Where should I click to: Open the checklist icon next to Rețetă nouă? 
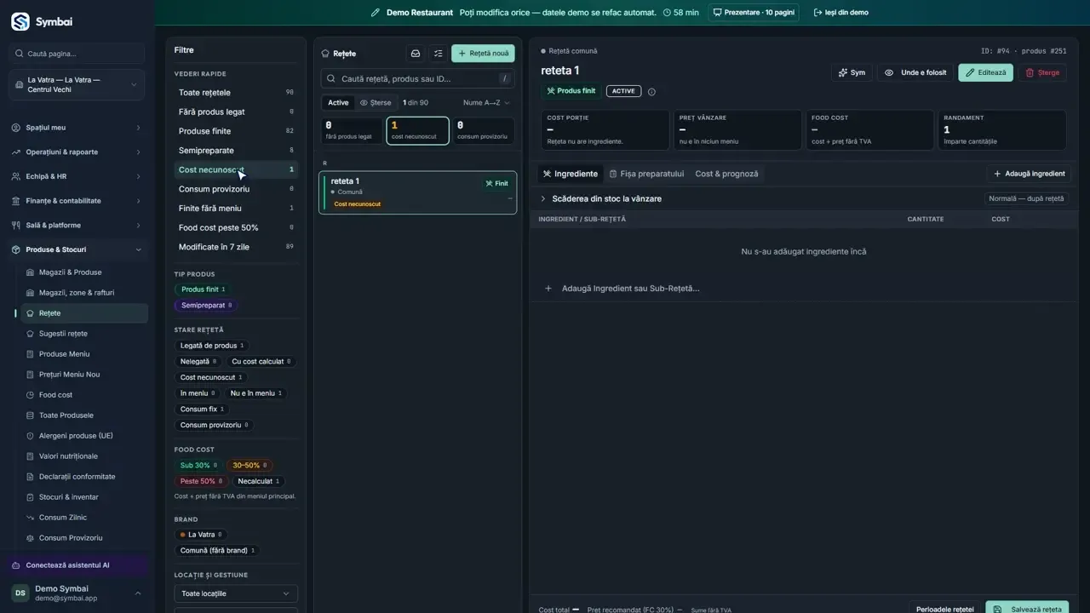tap(439, 54)
